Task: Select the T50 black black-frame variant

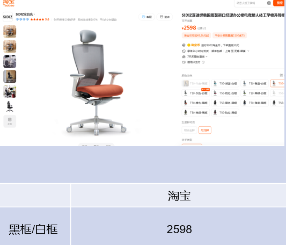Action: coord(225,103)
